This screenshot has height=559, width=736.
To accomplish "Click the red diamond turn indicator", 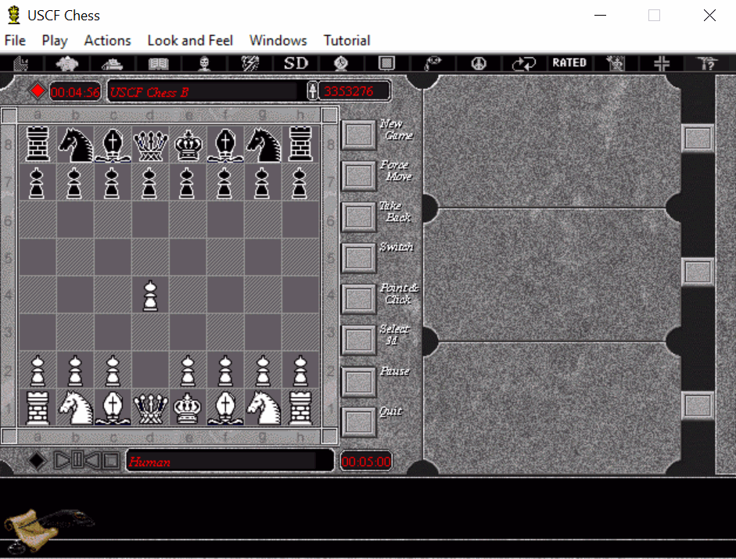I will click(x=37, y=91).
